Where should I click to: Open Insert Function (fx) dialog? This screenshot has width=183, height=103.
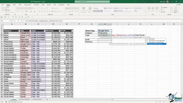[x=22, y=21]
